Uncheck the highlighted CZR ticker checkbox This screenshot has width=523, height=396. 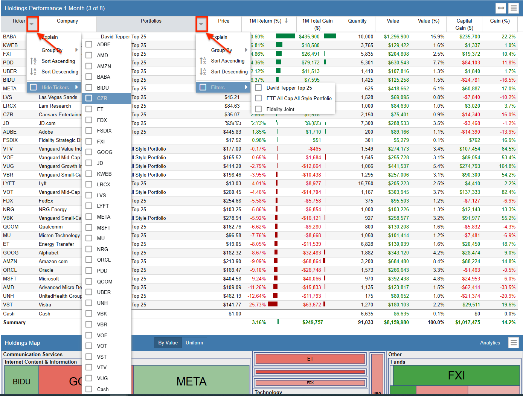[x=88, y=98]
